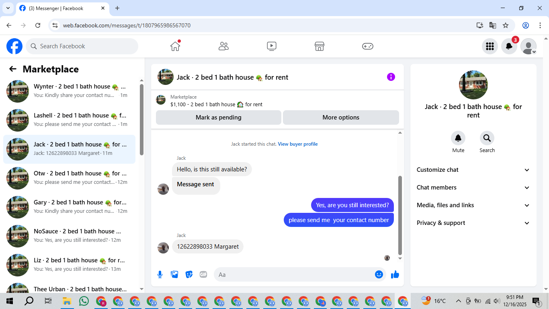Viewport: 549px width, 309px height.
Task: Open the Lashell conversation
Action: (x=69, y=120)
